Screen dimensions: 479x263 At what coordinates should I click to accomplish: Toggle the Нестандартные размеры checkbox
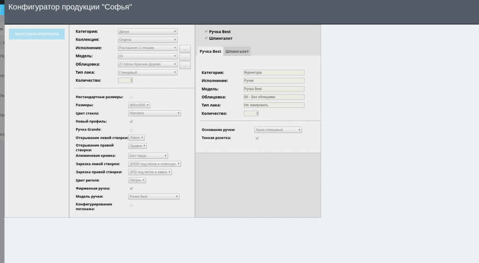(x=131, y=97)
